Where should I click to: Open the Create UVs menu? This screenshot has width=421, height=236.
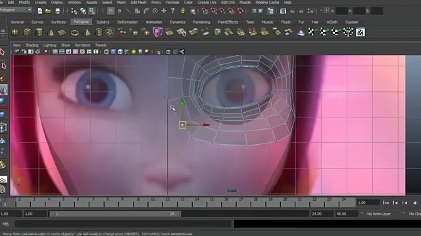coord(207,3)
